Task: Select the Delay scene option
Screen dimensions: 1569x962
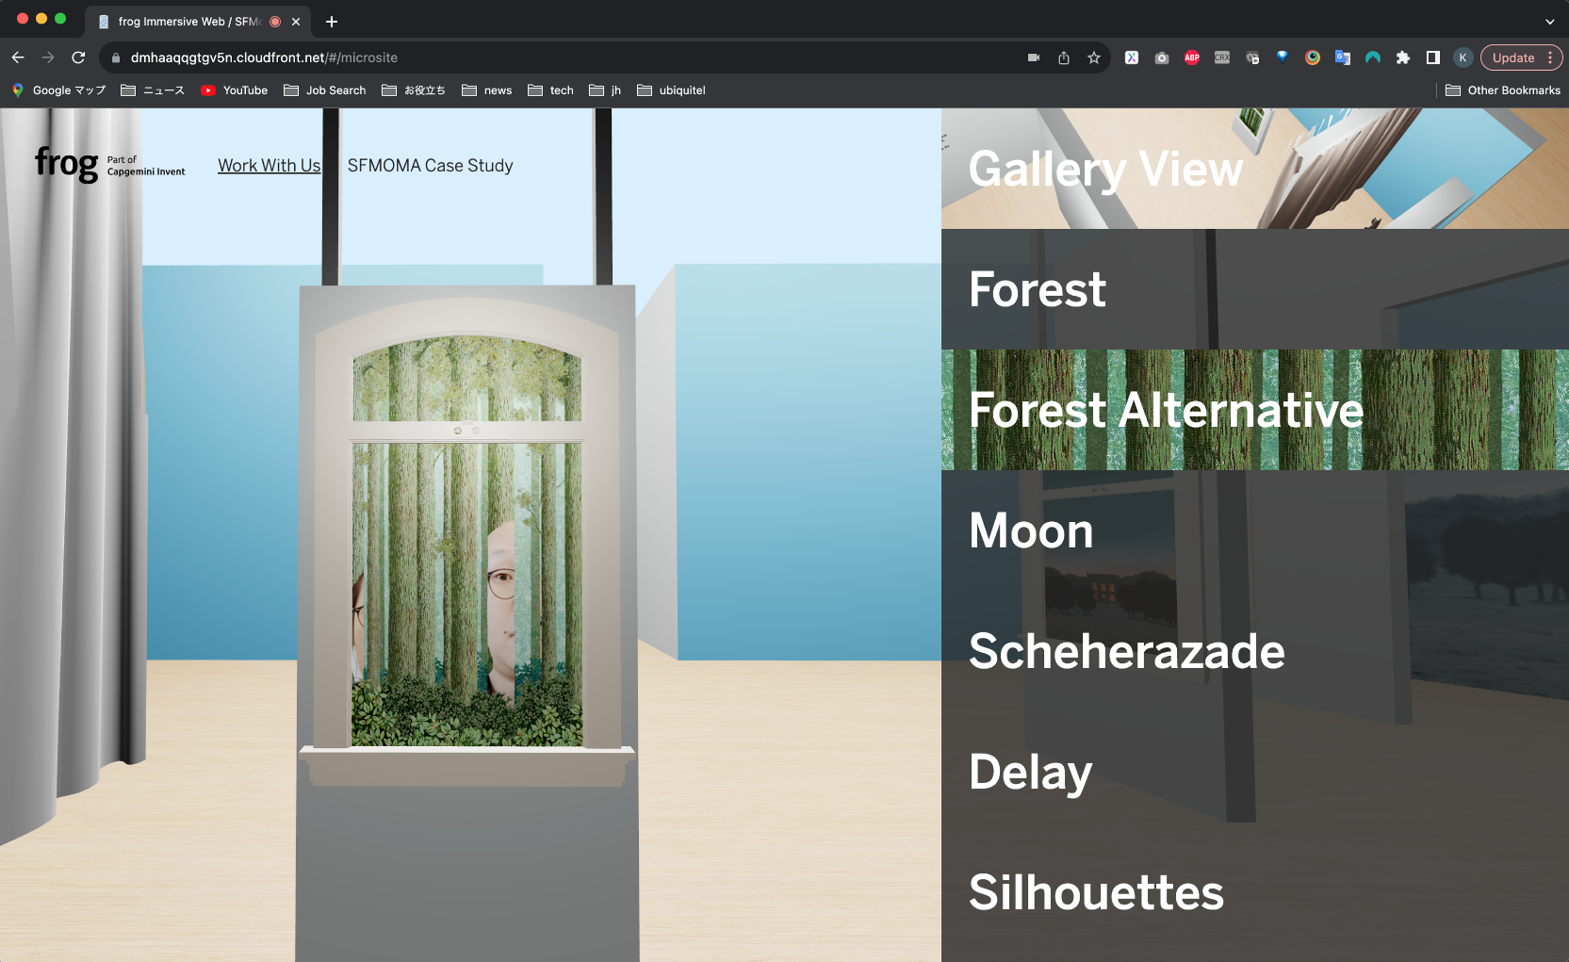Action: coord(1255,772)
